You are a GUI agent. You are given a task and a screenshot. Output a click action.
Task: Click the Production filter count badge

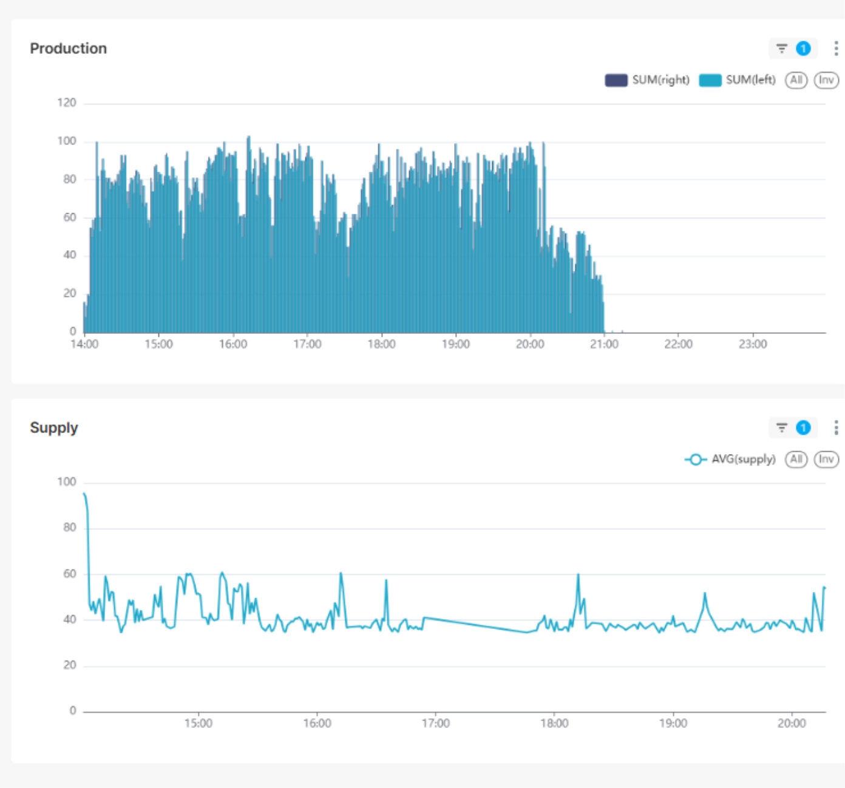[803, 49]
